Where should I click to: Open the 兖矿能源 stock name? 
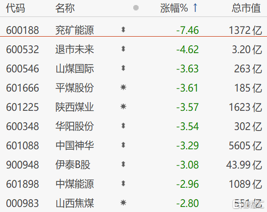[x=75, y=30]
